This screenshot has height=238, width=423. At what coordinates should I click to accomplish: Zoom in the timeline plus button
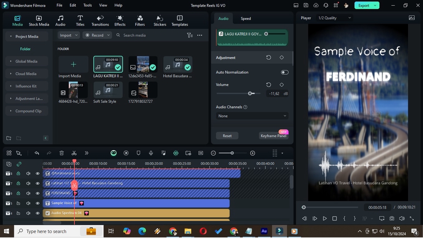(x=252, y=153)
